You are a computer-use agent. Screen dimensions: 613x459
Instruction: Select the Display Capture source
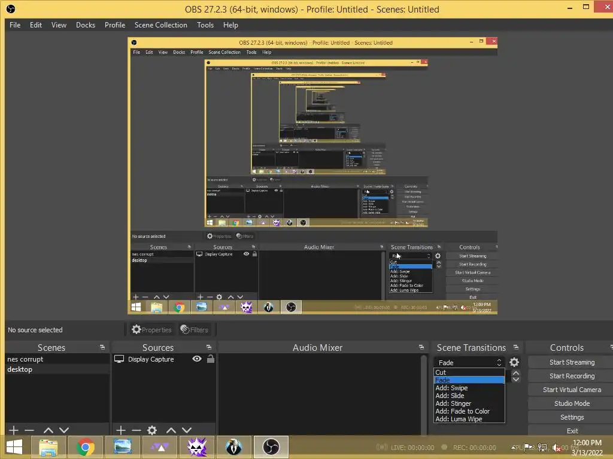[151, 359]
